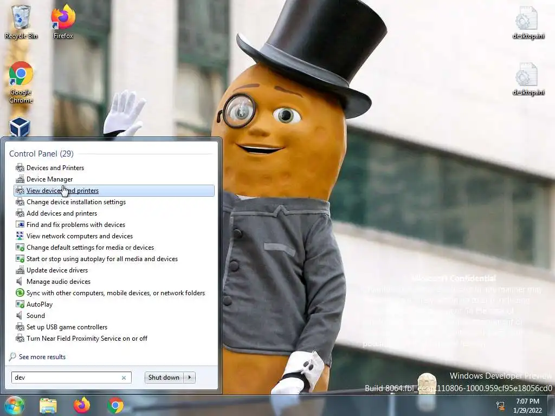This screenshot has height=416, width=555.
Task: Click the Change device installation settings icon
Action: [20, 202]
